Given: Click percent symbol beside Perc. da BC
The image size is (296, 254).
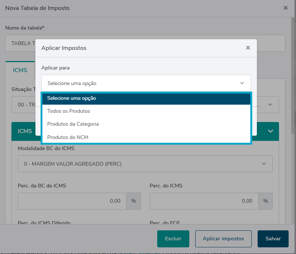Looking at the screenshot, I should pyautogui.click(x=133, y=201).
